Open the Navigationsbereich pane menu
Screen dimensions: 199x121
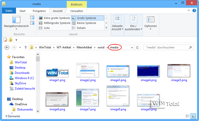point(16,23)
